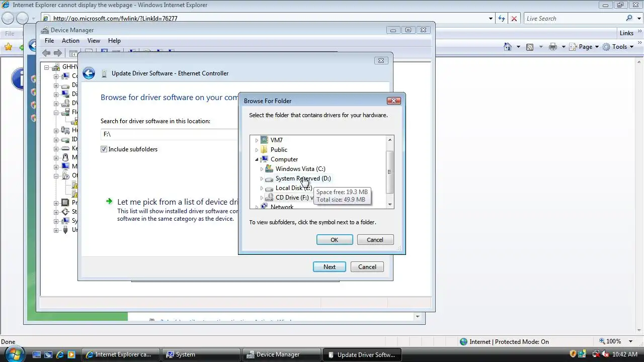This screenshot has width=644, height=362.
Task: Click the back arrow in Update Driver Software
Action: (89, 73)
